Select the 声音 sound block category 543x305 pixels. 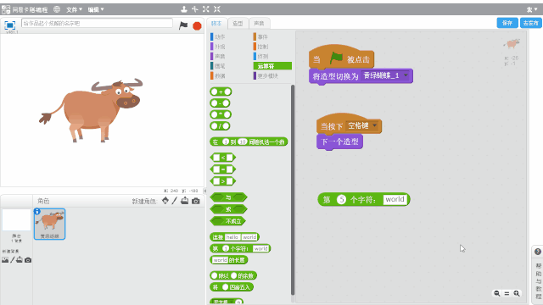pos(220,56)
